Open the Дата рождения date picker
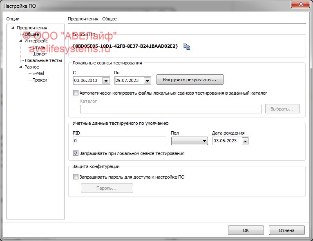313x241 pixels. point(245,141)
